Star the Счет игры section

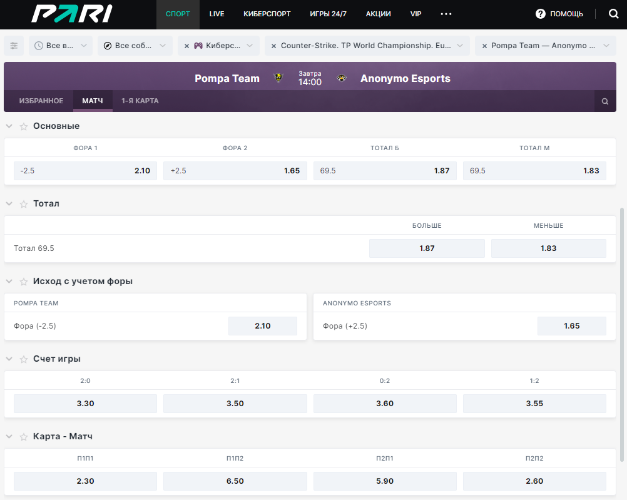[x=24, y=359]
